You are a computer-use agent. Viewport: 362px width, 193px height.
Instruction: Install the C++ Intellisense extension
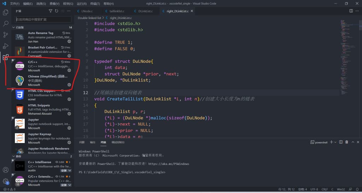click(64, 171)
